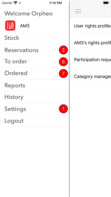Tap the Reservations badge showing 2
The height and width of the screenshot is (197, 111).
point(63,50)
